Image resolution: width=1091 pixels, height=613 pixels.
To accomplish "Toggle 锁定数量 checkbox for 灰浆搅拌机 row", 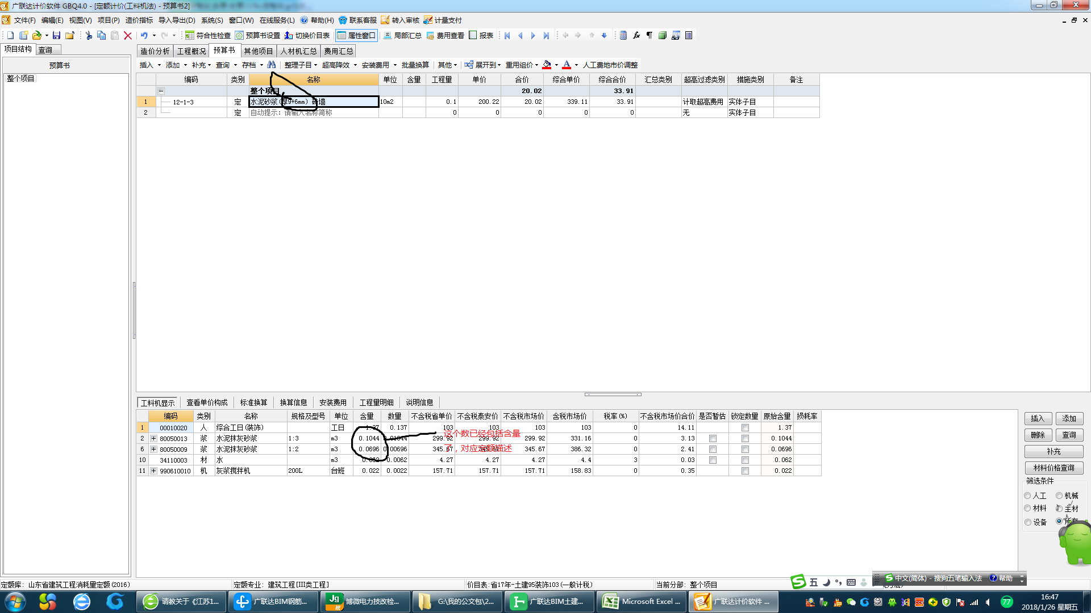I will point(745,471).
